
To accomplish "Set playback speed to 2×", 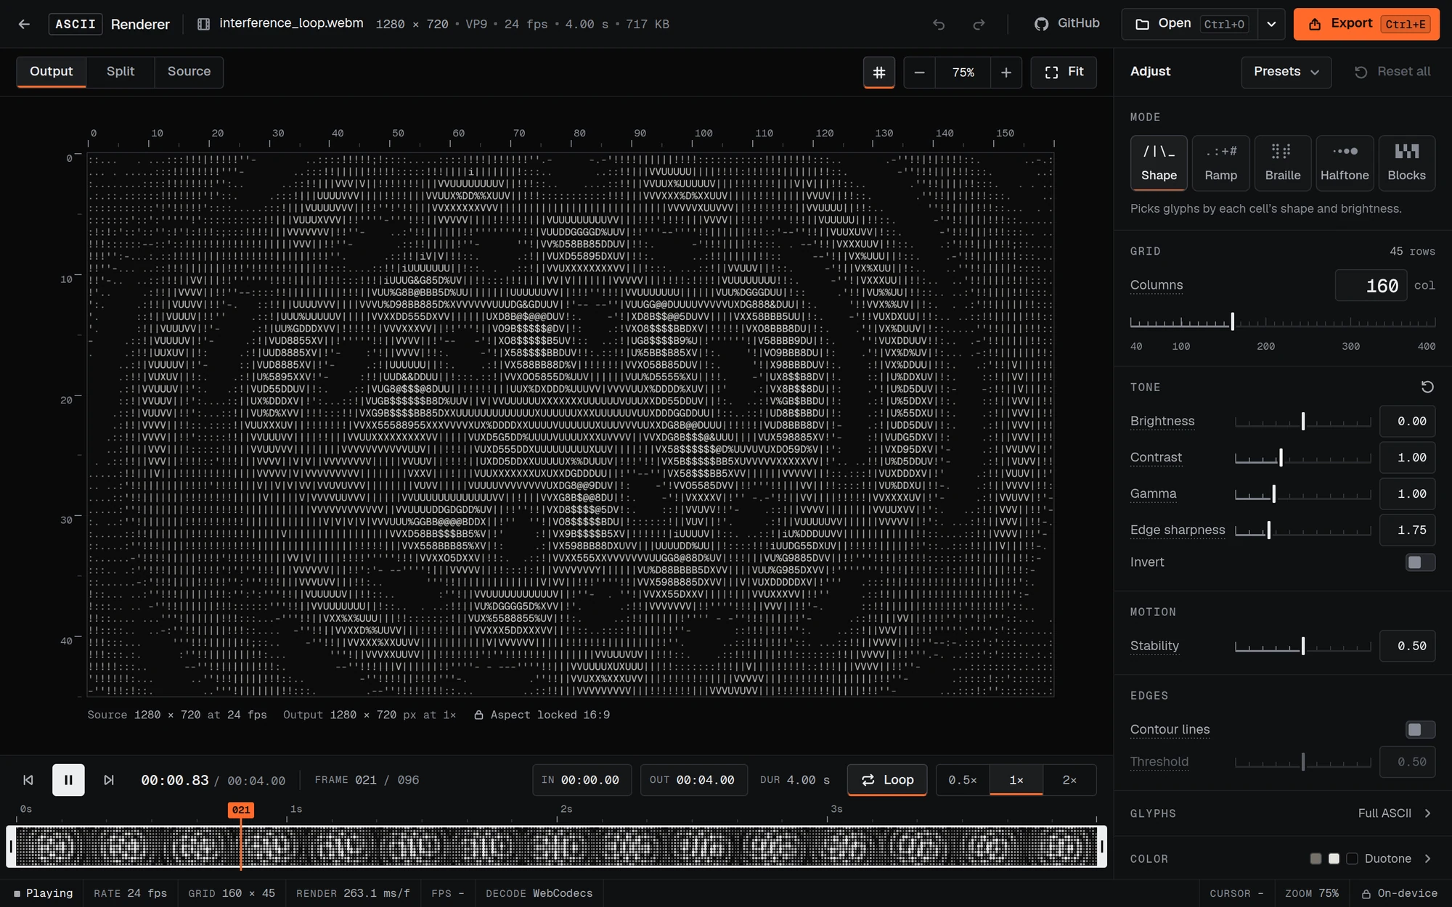I will (x=1069, y=780).
